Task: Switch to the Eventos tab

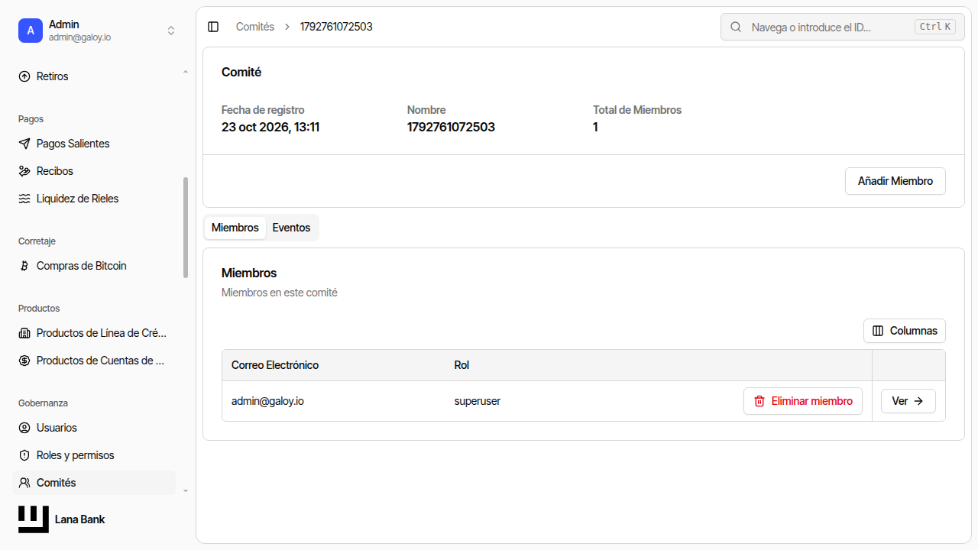Action: (x=291, y=228)
